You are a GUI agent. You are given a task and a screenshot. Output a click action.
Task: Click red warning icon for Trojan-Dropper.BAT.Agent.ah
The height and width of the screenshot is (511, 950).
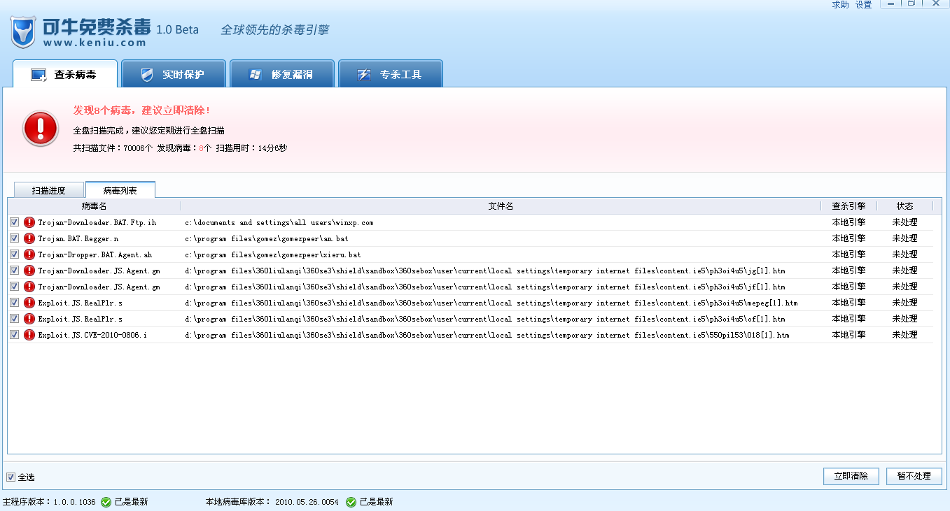point(29,254)
